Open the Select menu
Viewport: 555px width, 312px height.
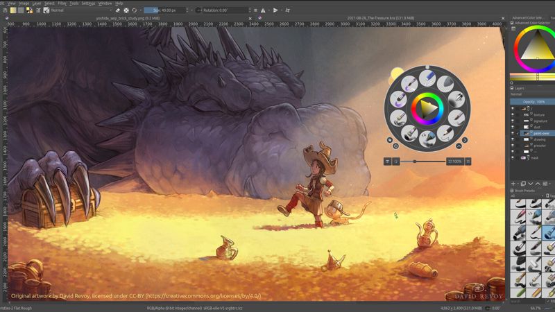(x=49, y=3)
